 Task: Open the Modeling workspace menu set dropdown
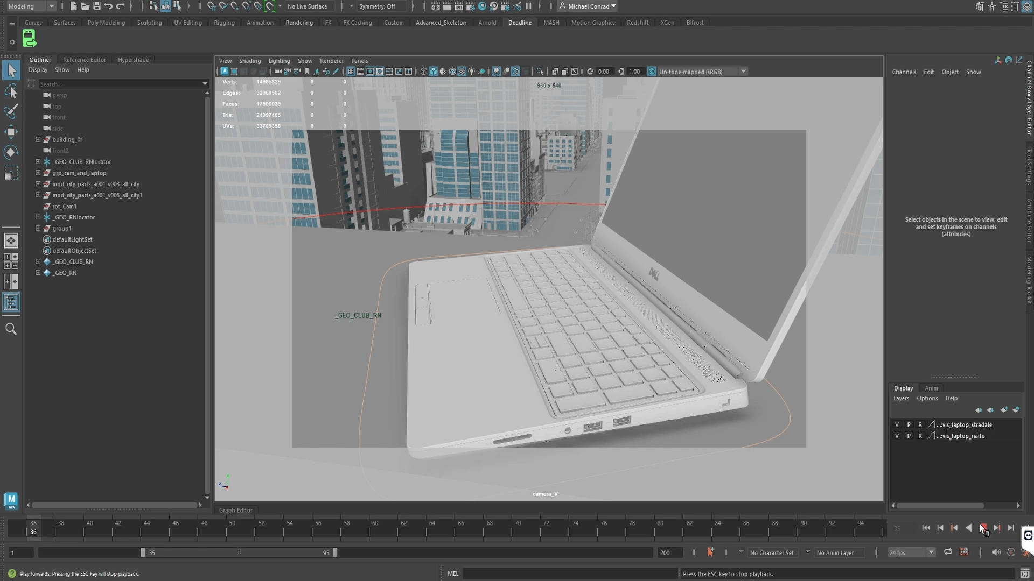pos(31,6)
